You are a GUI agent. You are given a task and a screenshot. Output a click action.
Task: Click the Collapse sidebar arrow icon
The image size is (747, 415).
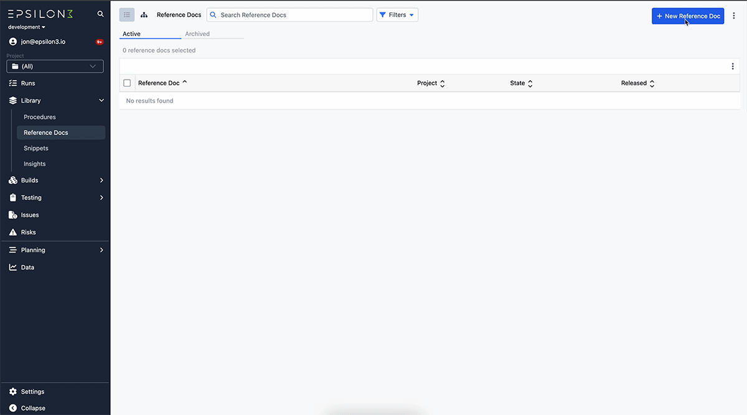click(13, 408)
